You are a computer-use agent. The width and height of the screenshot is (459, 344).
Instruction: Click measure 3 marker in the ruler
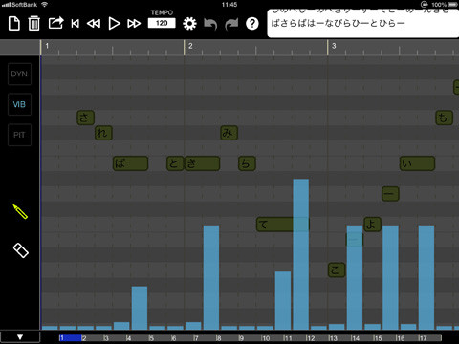[334, 46]
